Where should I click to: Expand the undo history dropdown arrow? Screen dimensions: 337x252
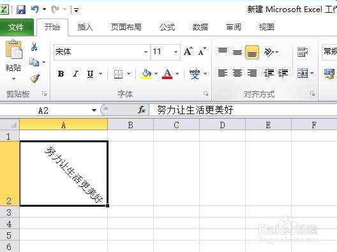(44, 9)
